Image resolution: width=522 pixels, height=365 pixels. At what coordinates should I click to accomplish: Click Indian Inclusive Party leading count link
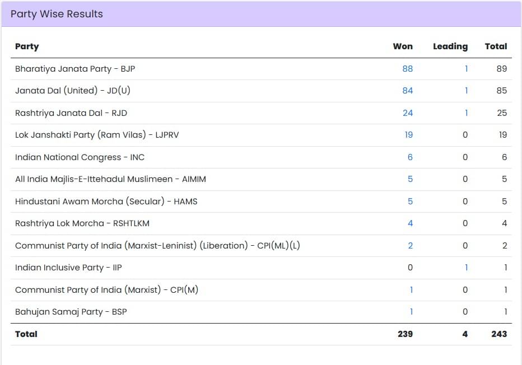[466, 268]
